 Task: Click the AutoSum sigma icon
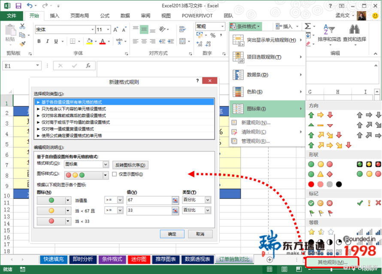tap(308, 27)
